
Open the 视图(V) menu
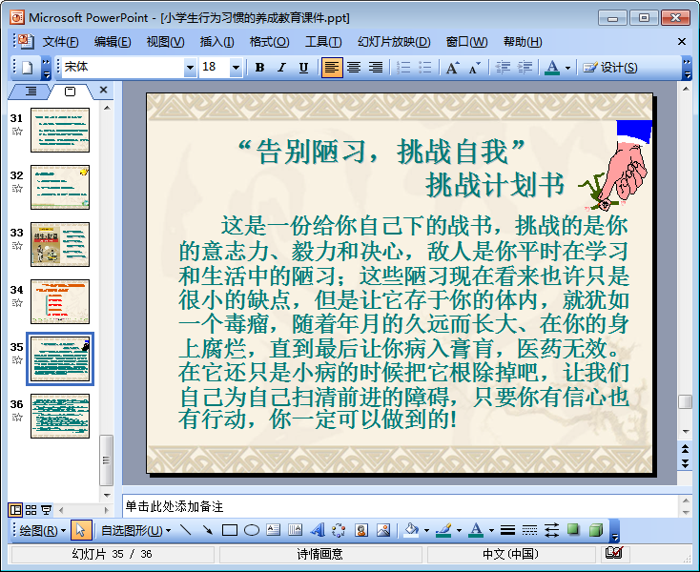(165, 42)
